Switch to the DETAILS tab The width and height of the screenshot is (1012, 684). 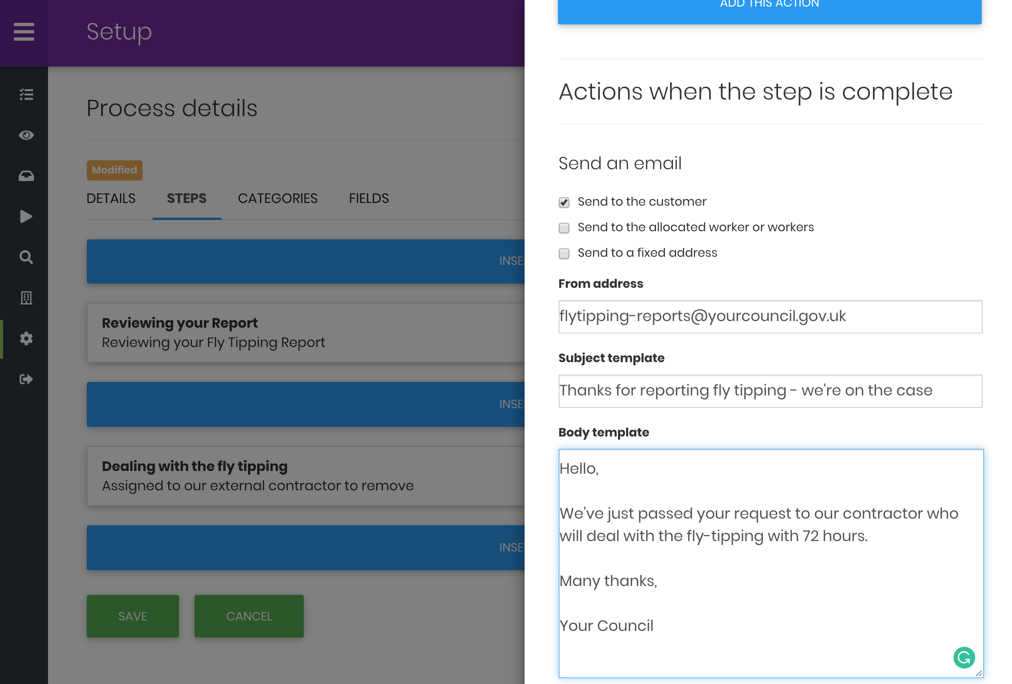point(111,199)
